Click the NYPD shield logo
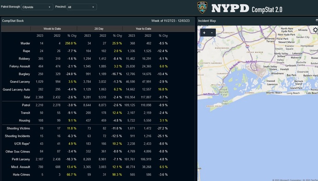 click(202, 7)
